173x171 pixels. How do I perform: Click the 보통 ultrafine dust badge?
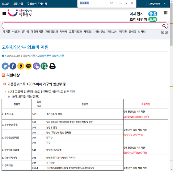click(x=153, y=19)
